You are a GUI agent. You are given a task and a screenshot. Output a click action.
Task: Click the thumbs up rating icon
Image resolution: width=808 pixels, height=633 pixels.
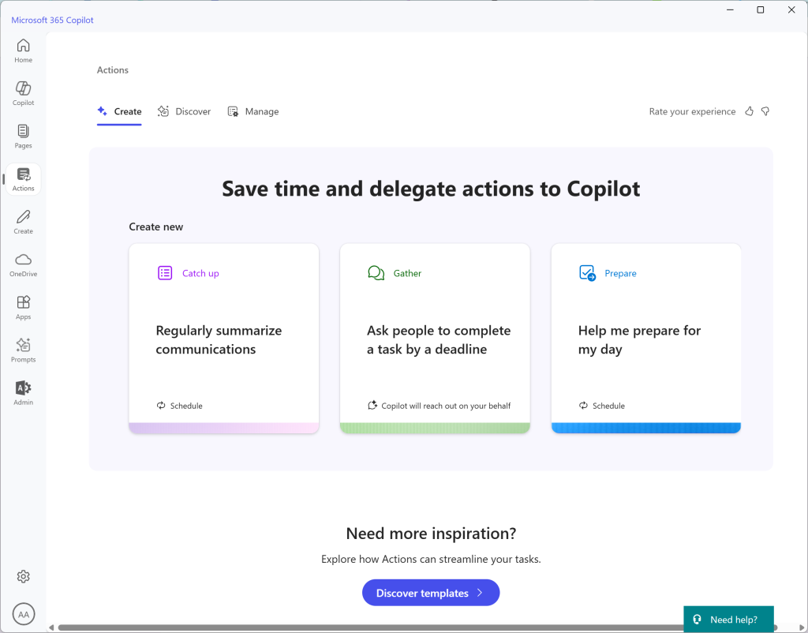pos(750,111)
